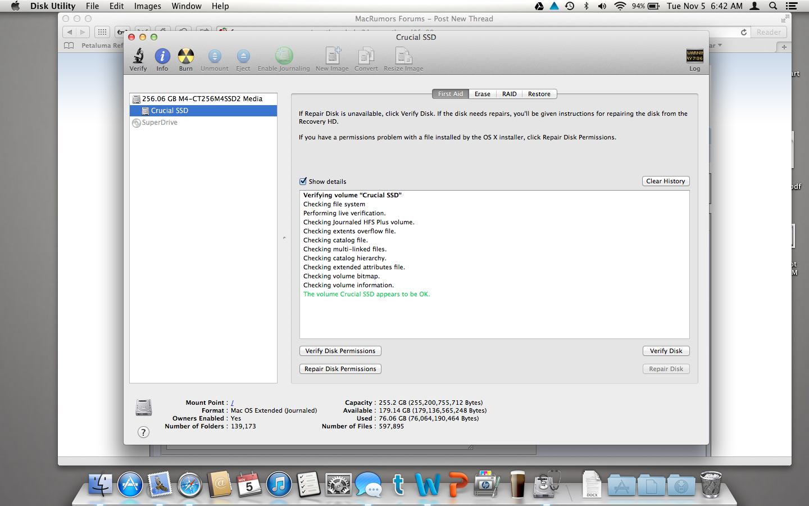809x506 pixels.
Task: Click Reader button in Safari window
Action: click(x=769, y=32)
